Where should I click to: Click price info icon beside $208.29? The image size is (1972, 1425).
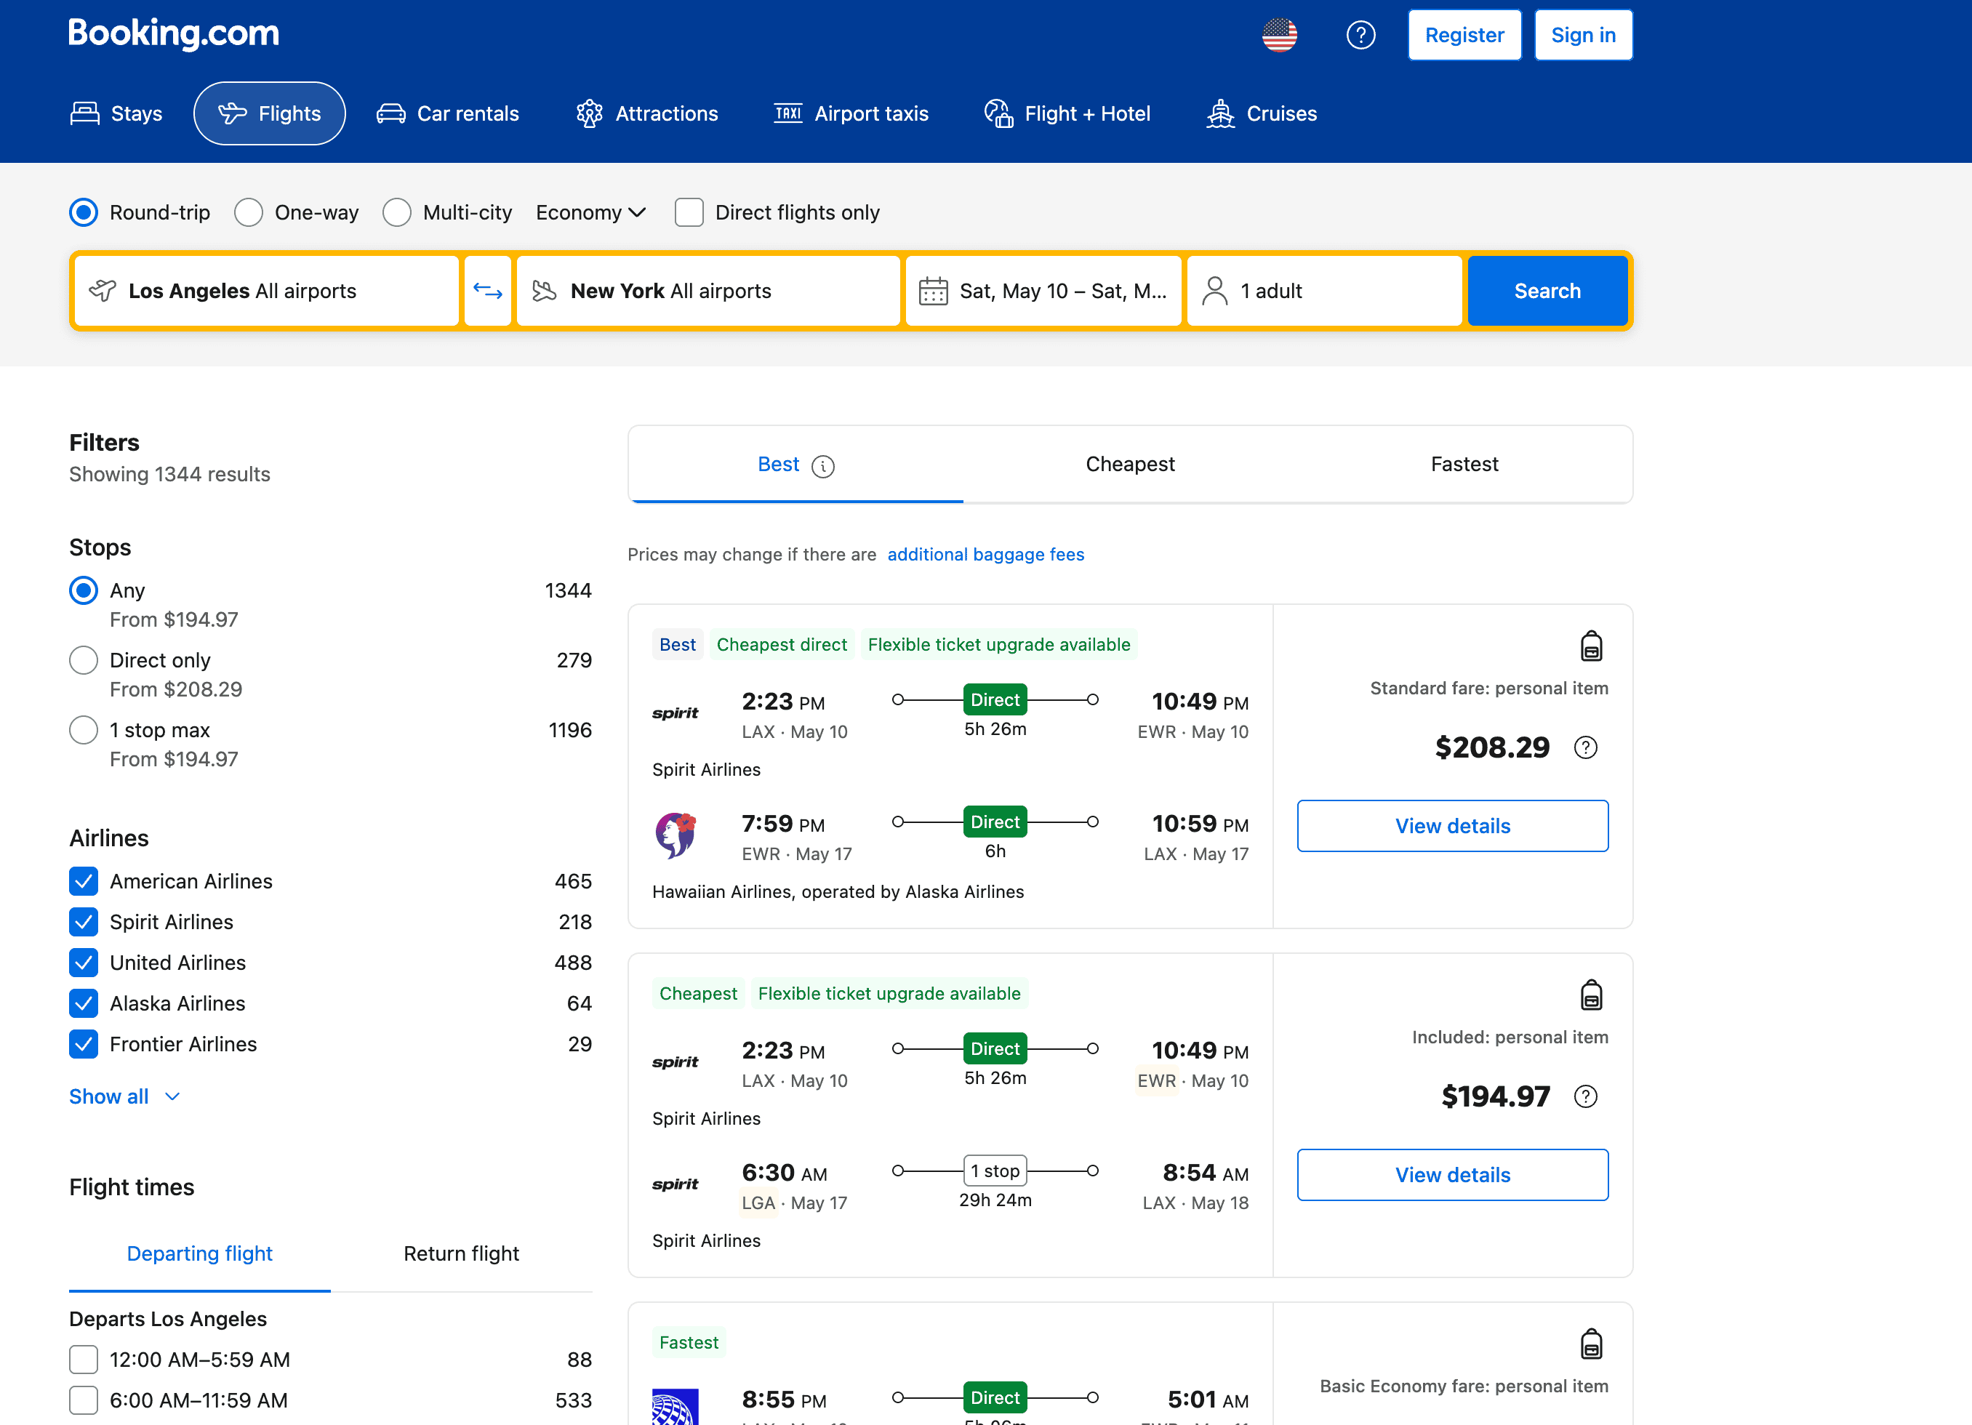point(1585,747)
